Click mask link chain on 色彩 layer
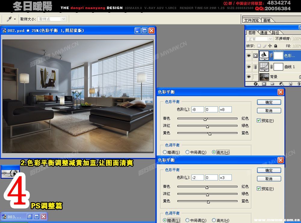The height and width of the screenshot is (223, 301). (271, 55)
